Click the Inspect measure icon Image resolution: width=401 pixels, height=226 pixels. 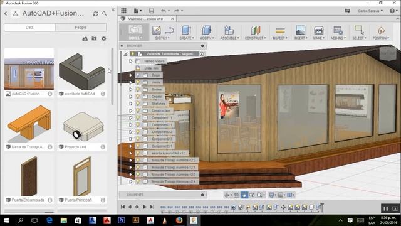280,31
